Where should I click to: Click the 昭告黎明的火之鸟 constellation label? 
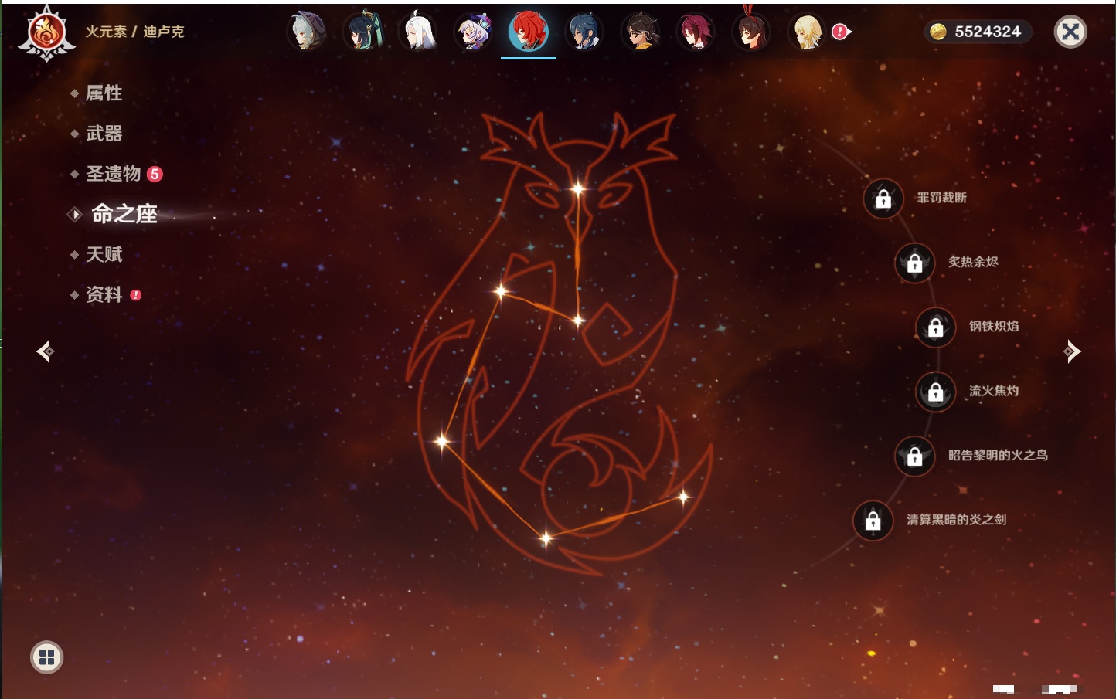[x=998, y=455]
